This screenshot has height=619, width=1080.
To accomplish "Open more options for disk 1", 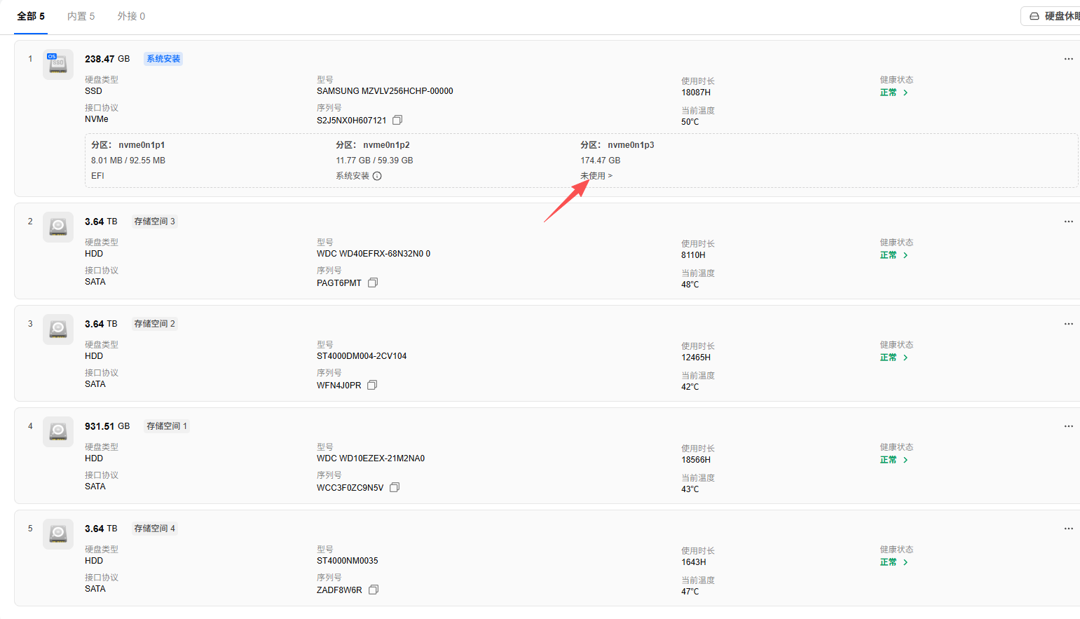I will click(x=1068, y=59).
